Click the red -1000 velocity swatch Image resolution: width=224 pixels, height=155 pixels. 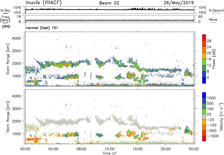pyautogui.click(x=204, y=138)
